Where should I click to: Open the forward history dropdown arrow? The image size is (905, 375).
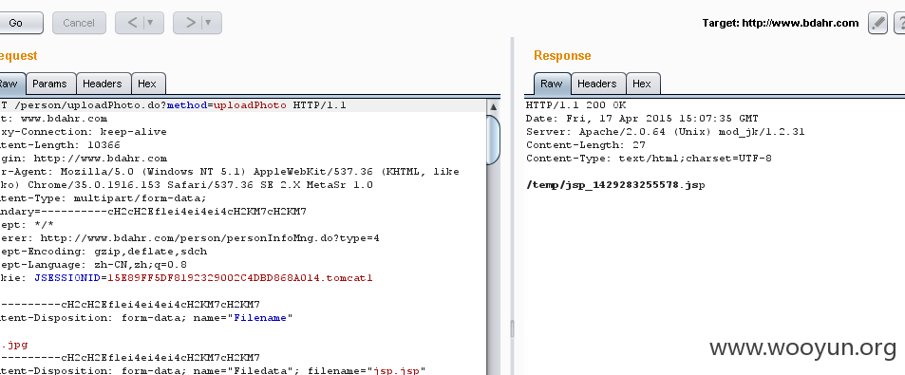[x=208, y=23]
